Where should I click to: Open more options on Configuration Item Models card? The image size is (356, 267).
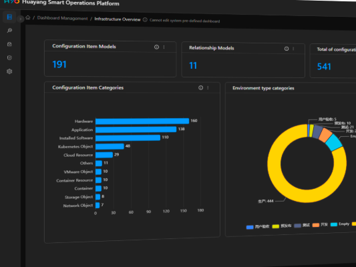[164, 47]
